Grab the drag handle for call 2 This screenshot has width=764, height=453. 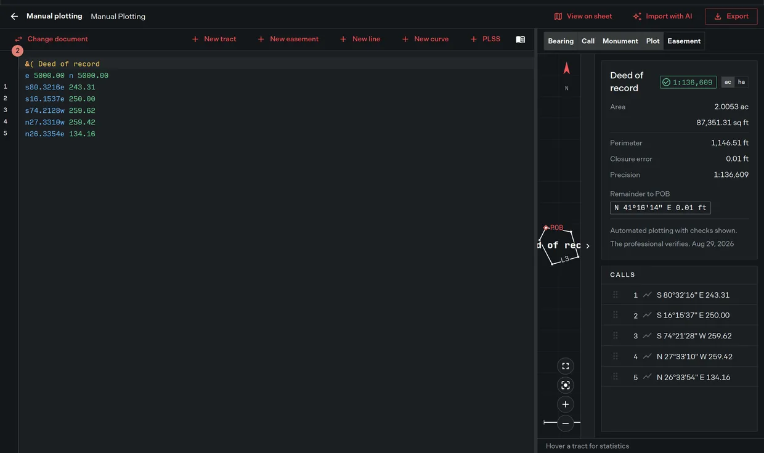click(615, 315)
